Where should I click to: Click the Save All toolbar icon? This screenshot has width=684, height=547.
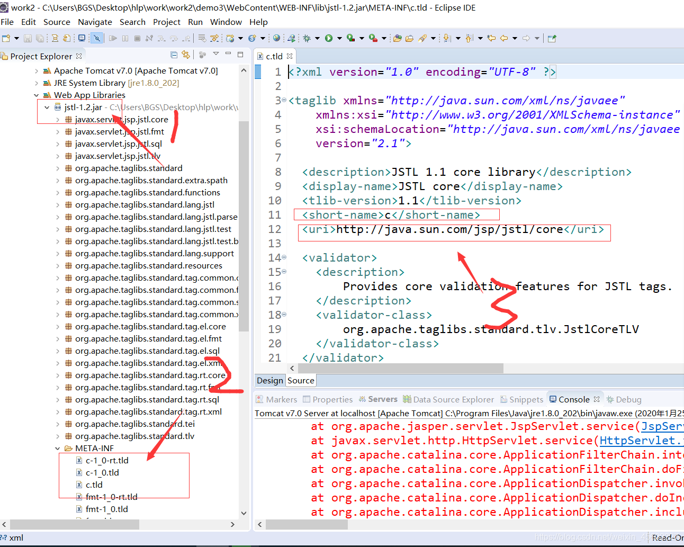click(x=40, y=38)
